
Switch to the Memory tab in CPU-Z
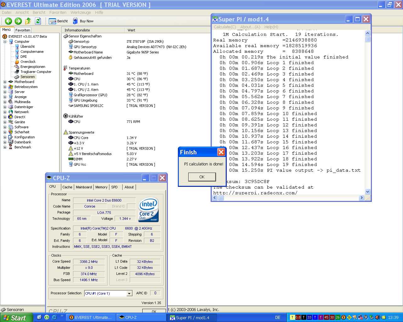101,187
